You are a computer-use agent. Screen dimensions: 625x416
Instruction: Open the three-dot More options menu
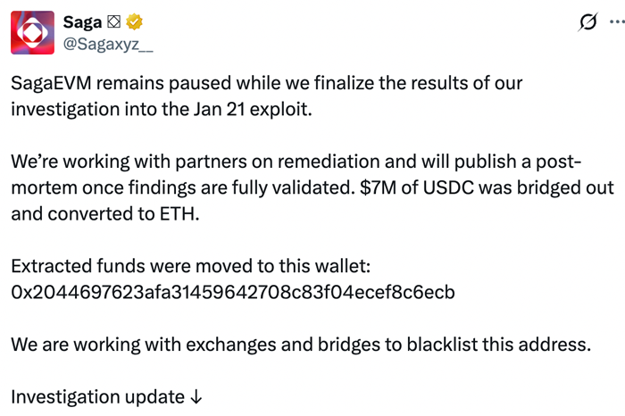616,22
